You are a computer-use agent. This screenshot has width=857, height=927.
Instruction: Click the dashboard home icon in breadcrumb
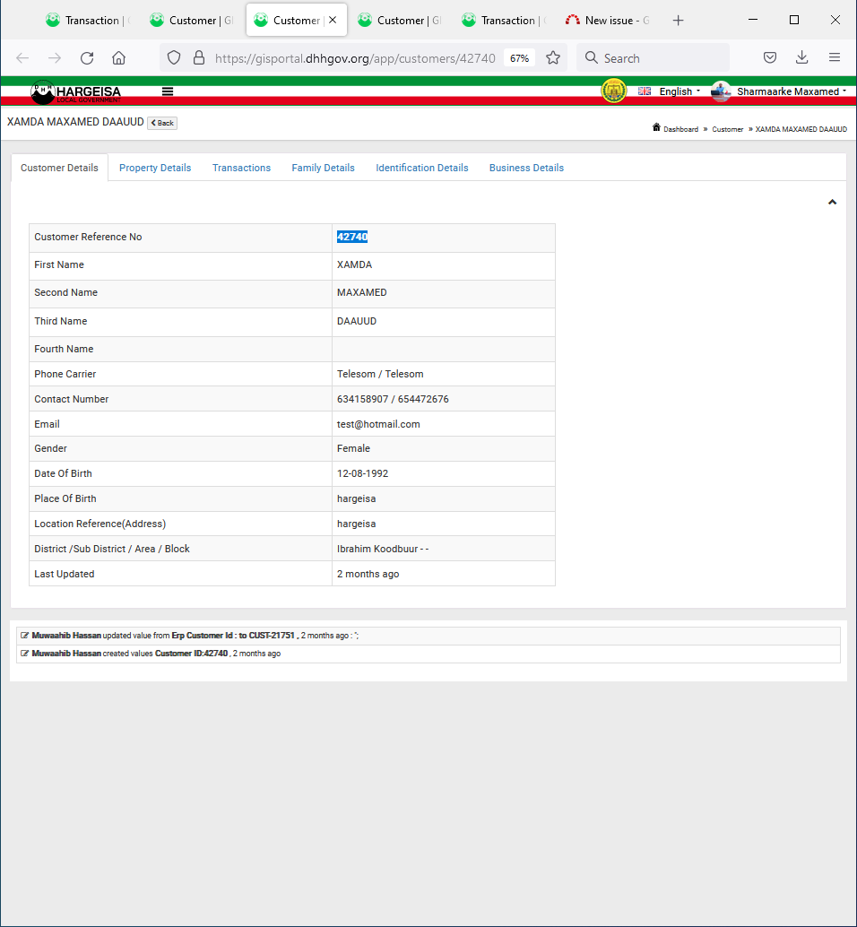pos(656,127)
